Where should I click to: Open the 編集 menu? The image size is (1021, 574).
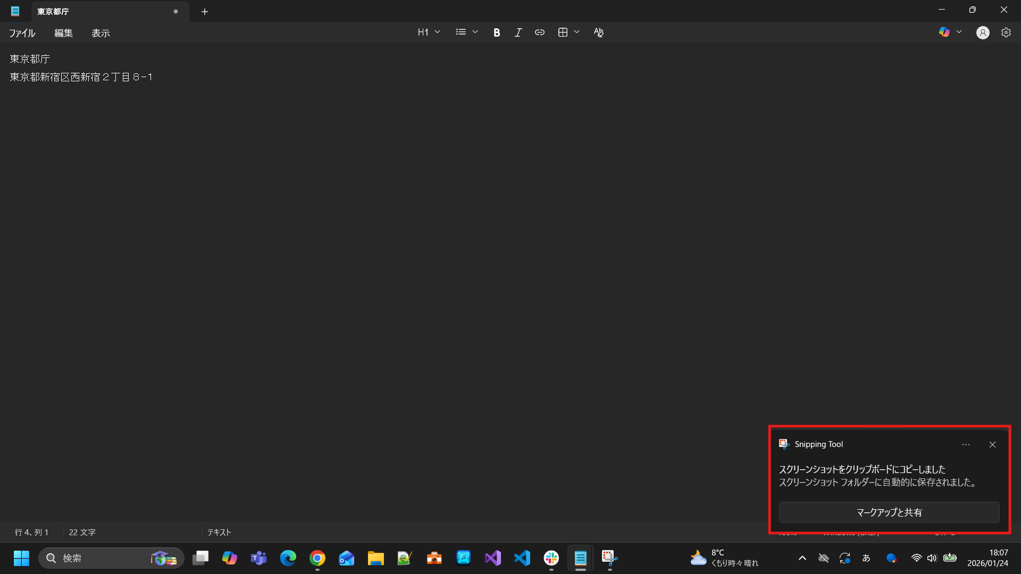[63, 33]
